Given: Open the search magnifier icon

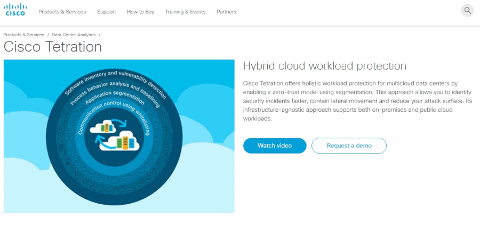Looking at the screenshot, I should point(467,11).
